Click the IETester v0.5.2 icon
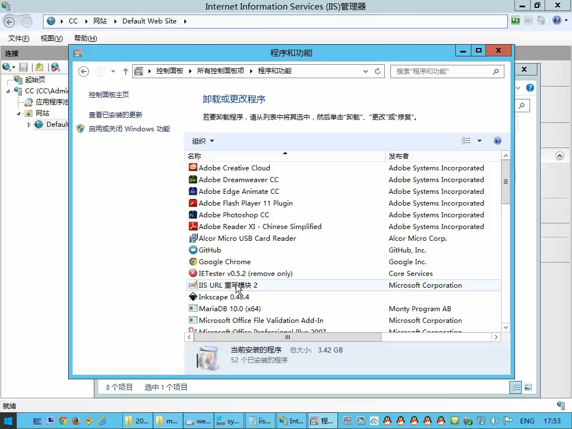Screen dimensions: 572x429 click(193, 273)
